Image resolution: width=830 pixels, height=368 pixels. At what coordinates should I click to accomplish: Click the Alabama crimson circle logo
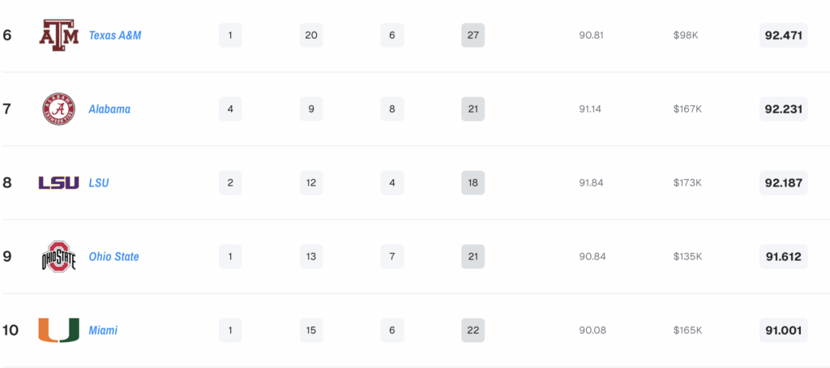click(58, 109)
